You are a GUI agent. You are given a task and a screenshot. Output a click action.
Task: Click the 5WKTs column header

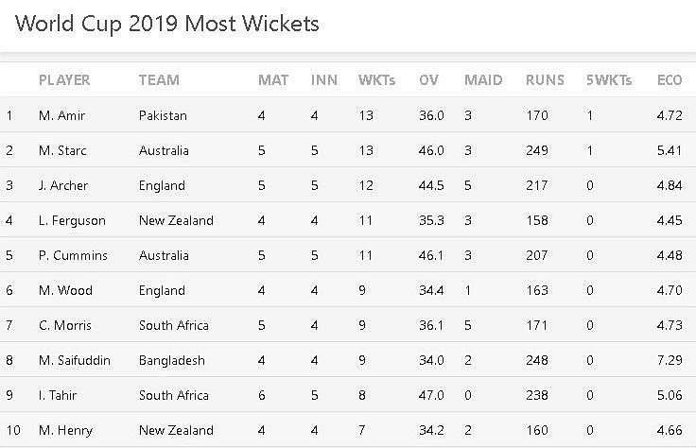point(609,80)
